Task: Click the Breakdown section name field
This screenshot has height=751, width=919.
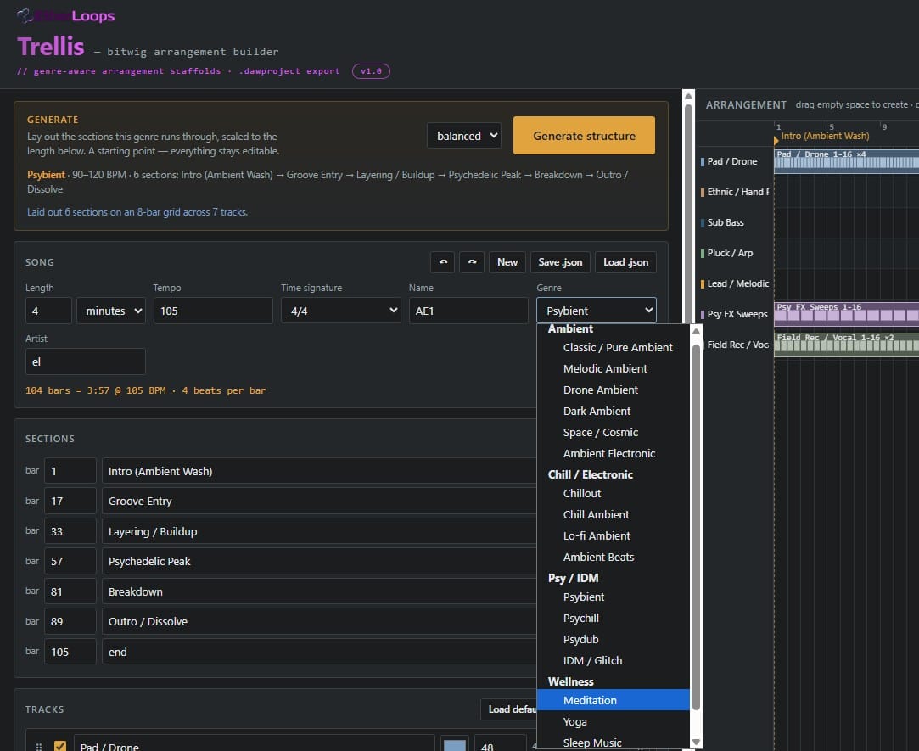Action: tap(319, 591)
